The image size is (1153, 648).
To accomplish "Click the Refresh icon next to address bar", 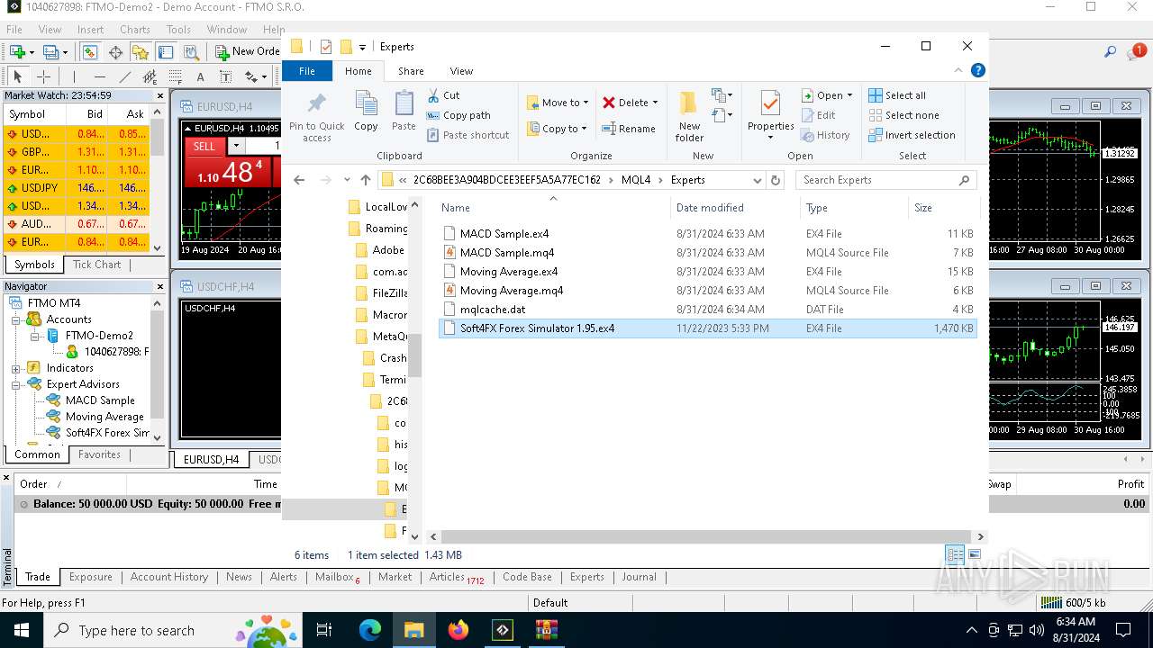I will point(775,180).
